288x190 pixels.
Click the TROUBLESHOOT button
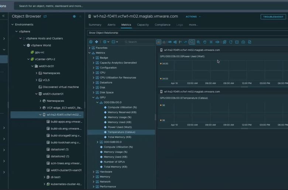tap(273, 17)
